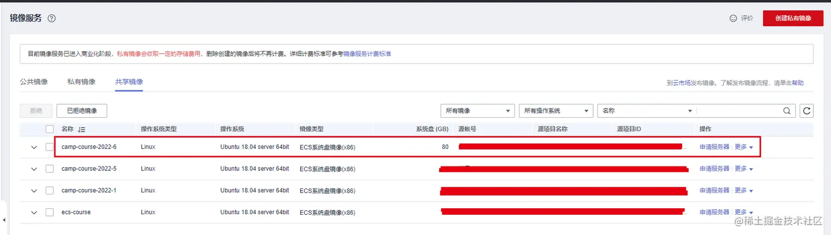Click the 镜像类型 column header

pyautogui.click(x=312, y=129)
